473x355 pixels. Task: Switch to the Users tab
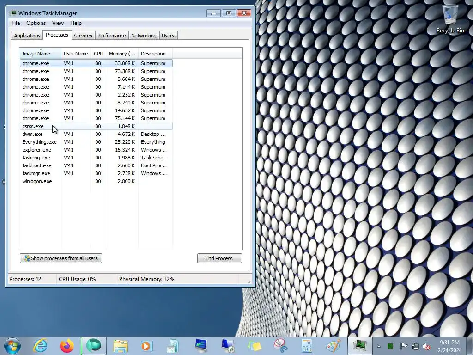pyautogui.click(x=168, y=36)
